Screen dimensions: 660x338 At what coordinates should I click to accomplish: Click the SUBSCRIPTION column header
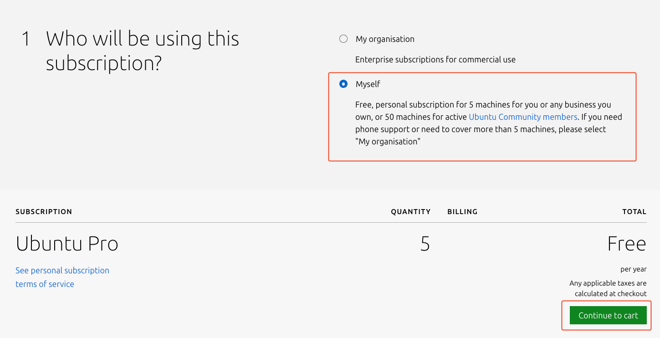[44, 212]
